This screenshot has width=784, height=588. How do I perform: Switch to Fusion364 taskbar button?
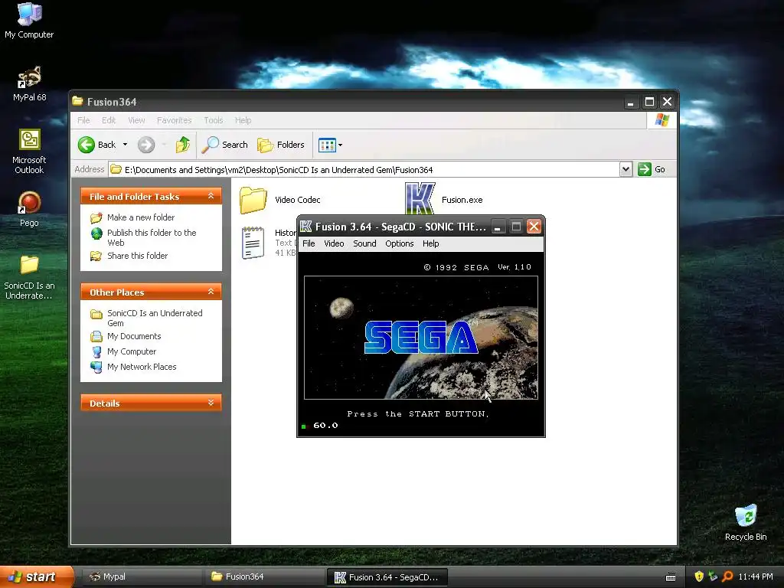[264, 577]
